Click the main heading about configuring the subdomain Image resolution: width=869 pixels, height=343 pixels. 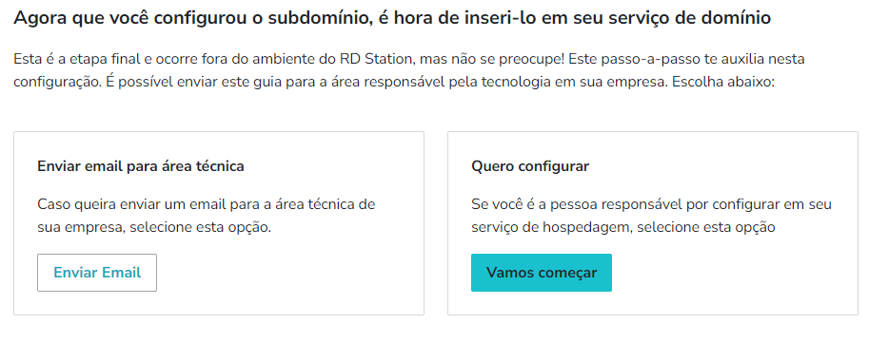click(392, 18)
